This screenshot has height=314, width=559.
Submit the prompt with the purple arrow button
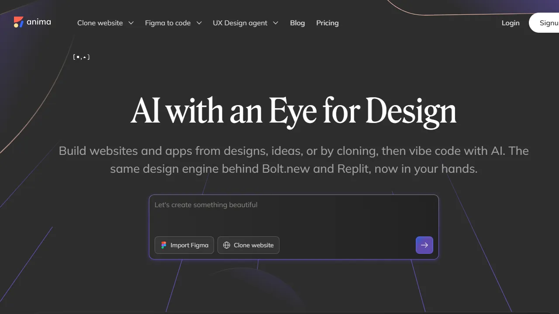424,245
